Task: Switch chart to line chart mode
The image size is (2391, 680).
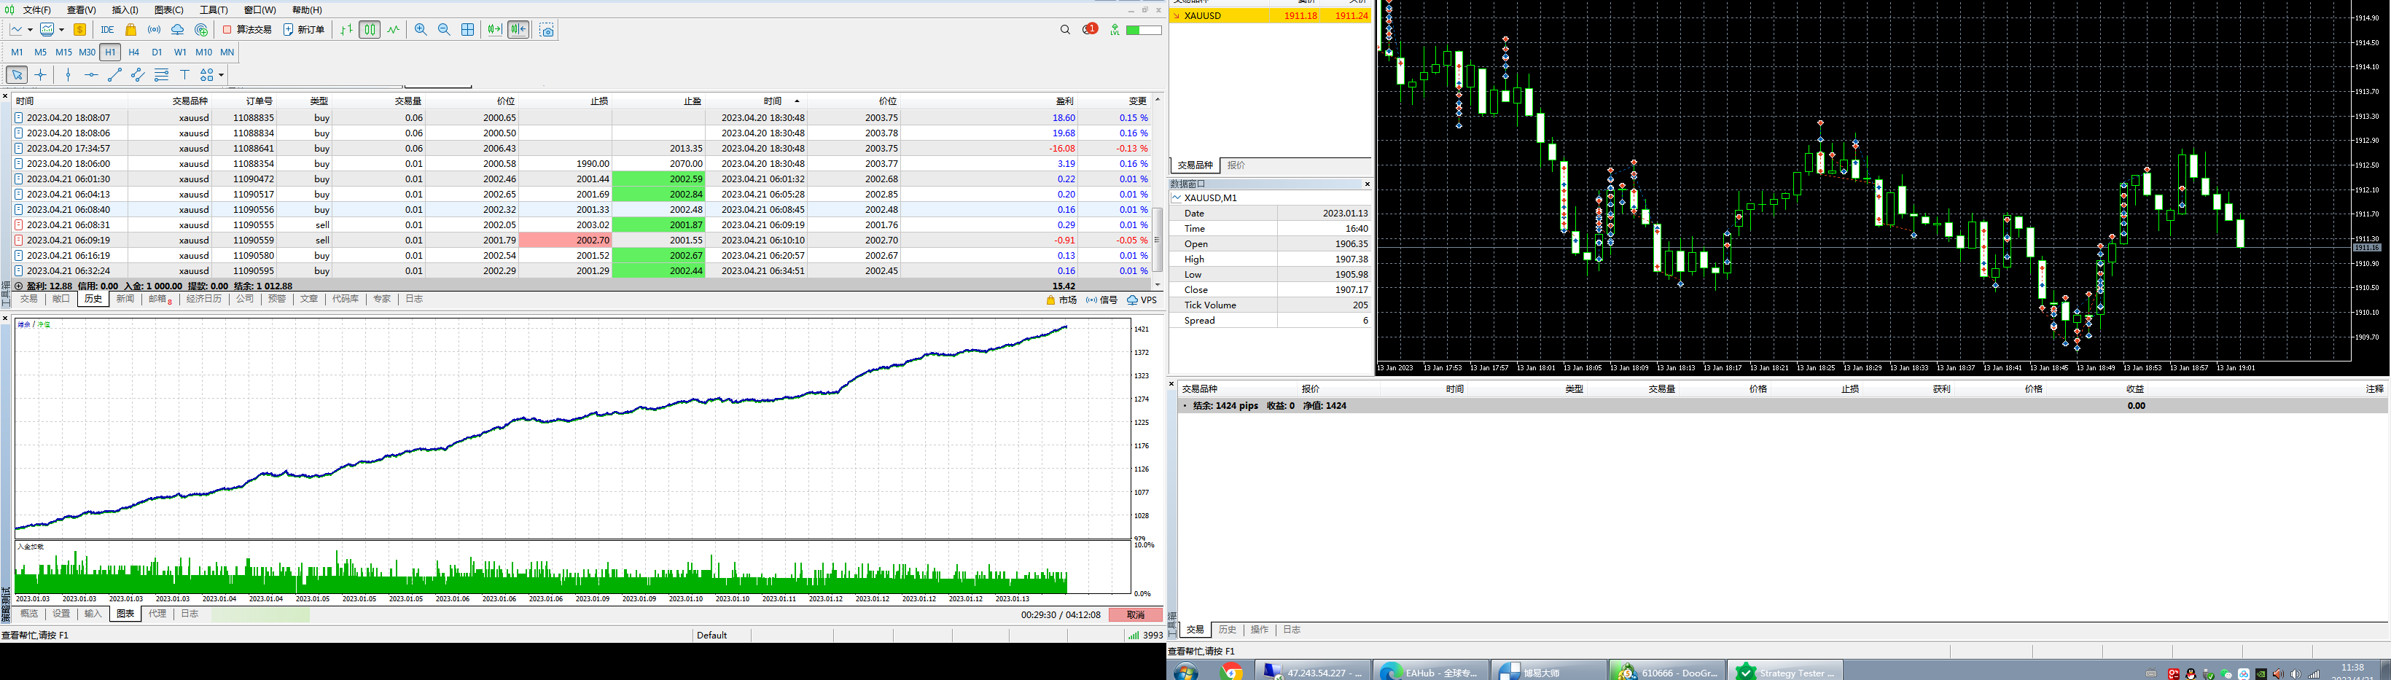Action: point(394,30)
